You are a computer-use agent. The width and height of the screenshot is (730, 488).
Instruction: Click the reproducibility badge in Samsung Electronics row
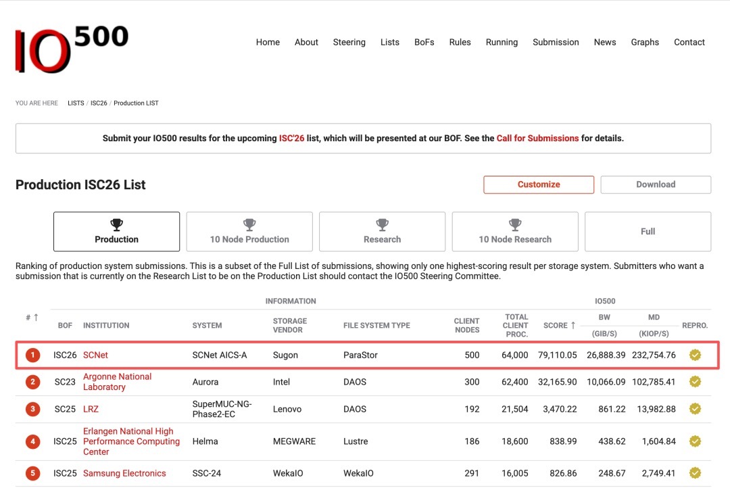695,473
